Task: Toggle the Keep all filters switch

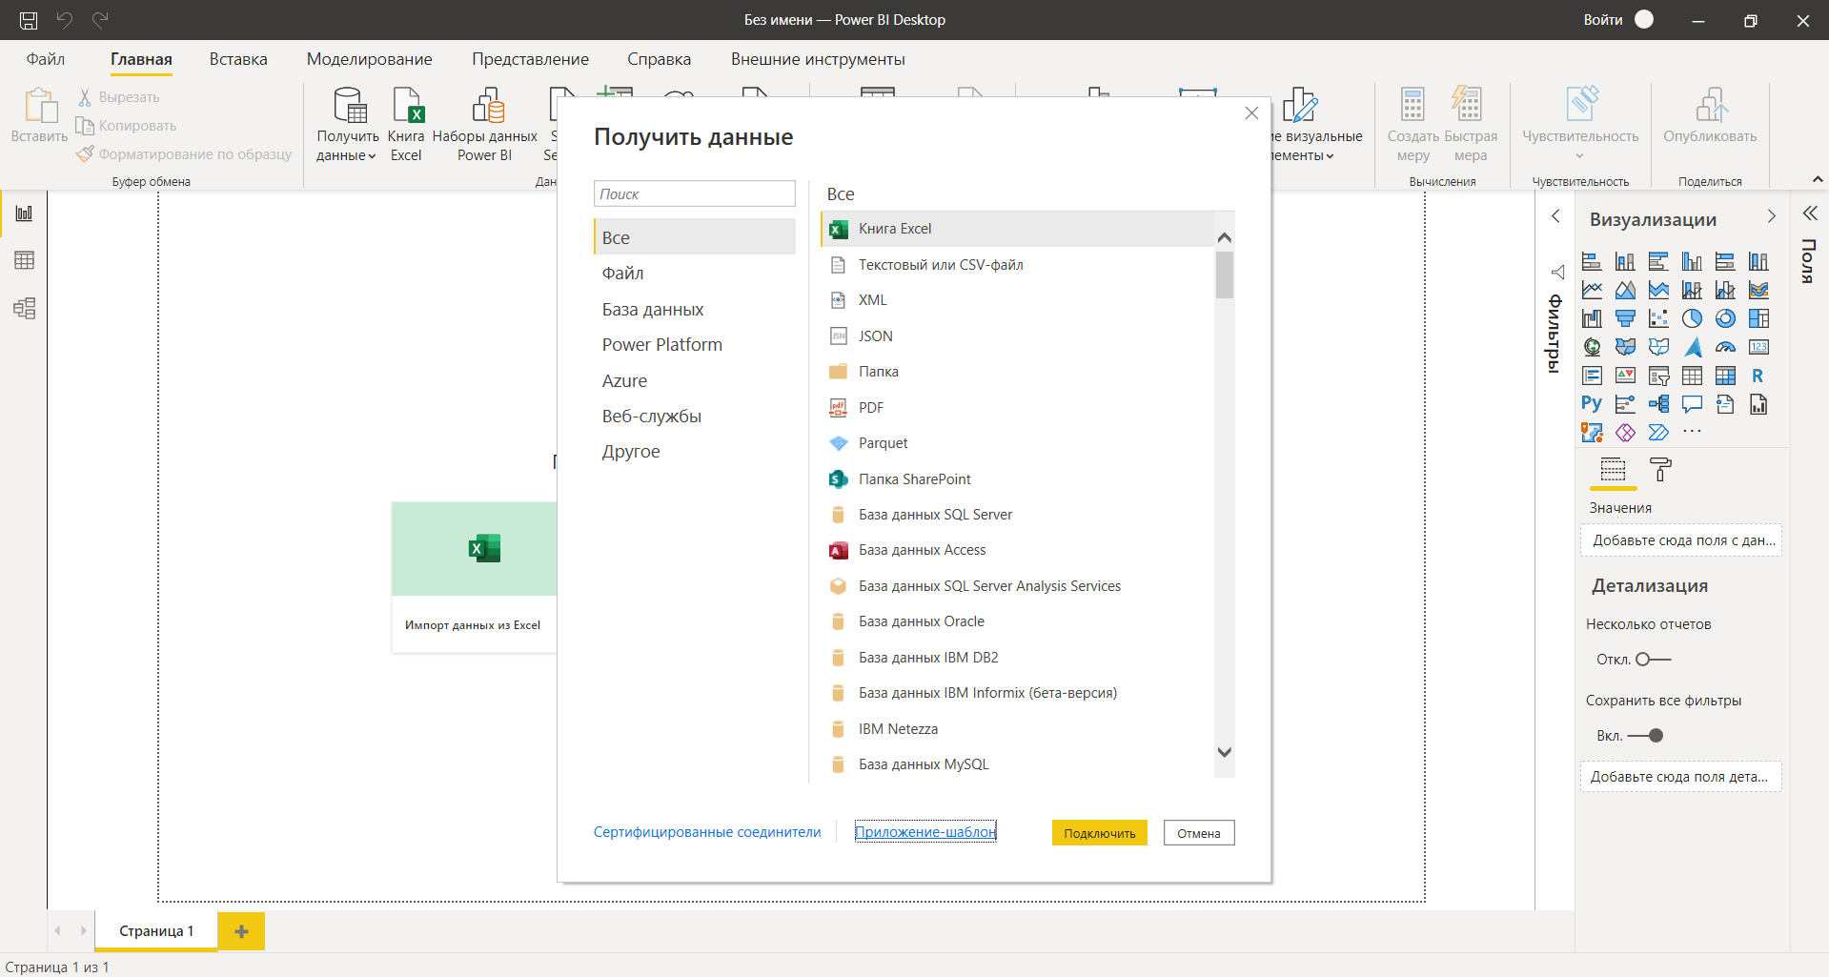Action: point(1646,736)
